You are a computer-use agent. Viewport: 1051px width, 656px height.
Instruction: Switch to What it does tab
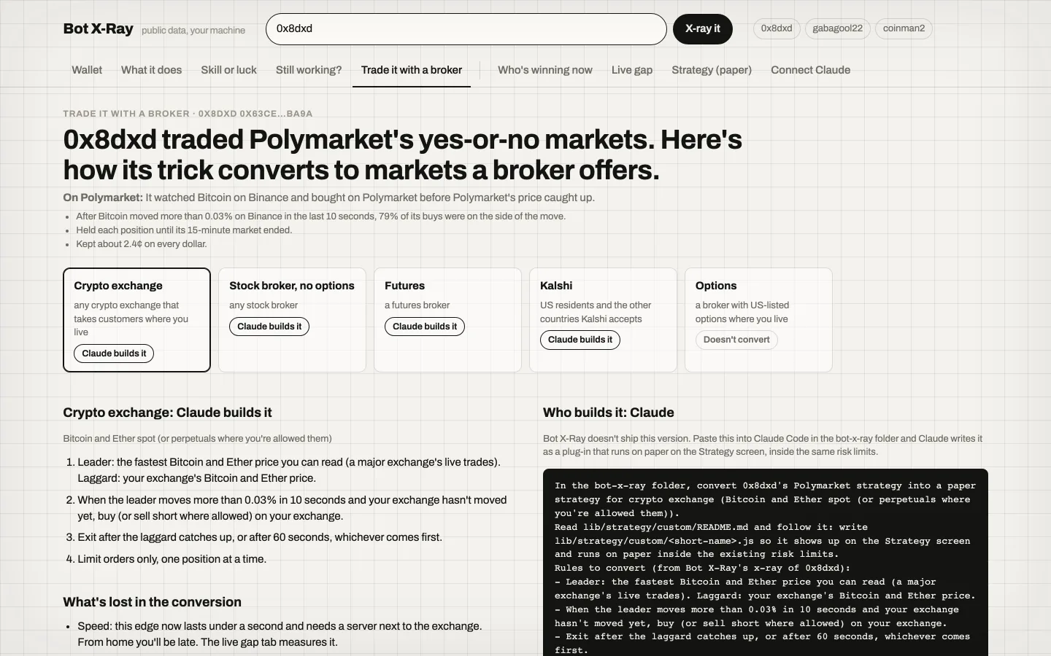[x=151, y=70]
